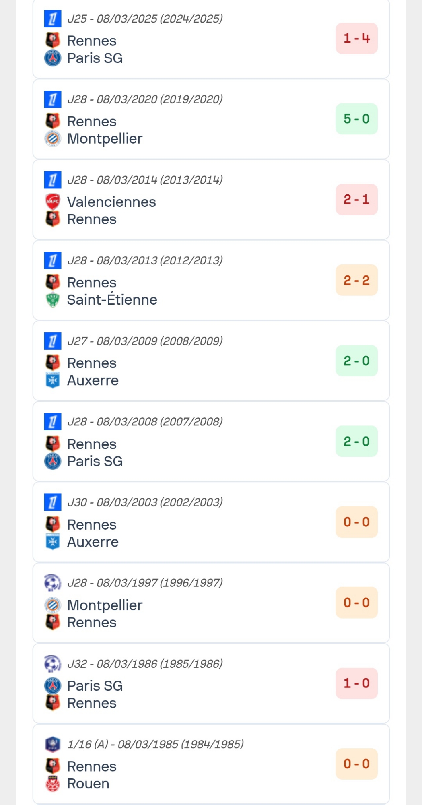The image size is (422, 805).
Task: Click the Ligue 1 logo on the 08/03/2025 match
Action: 53,19
